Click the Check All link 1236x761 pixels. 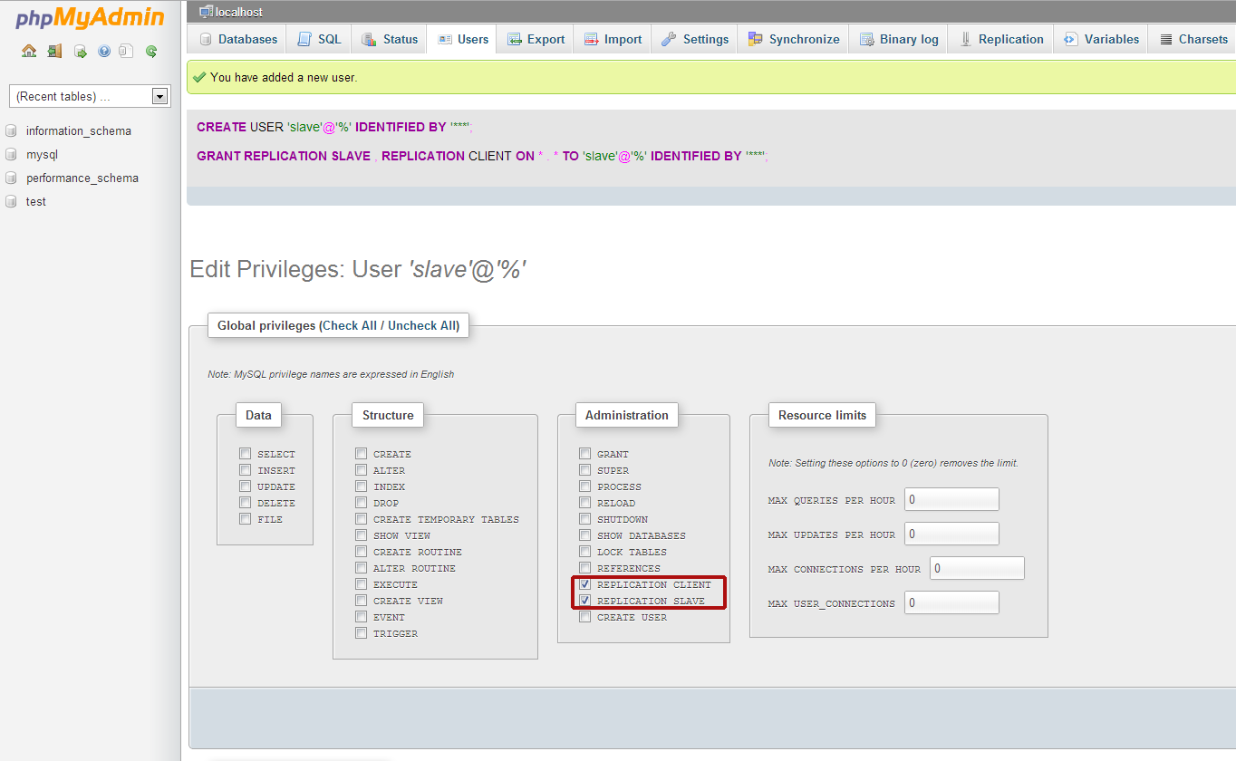(349, 325)
